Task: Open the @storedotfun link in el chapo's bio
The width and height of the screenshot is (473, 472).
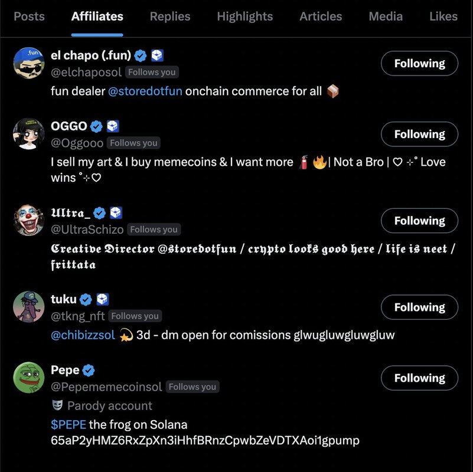Action: point(145,91)
